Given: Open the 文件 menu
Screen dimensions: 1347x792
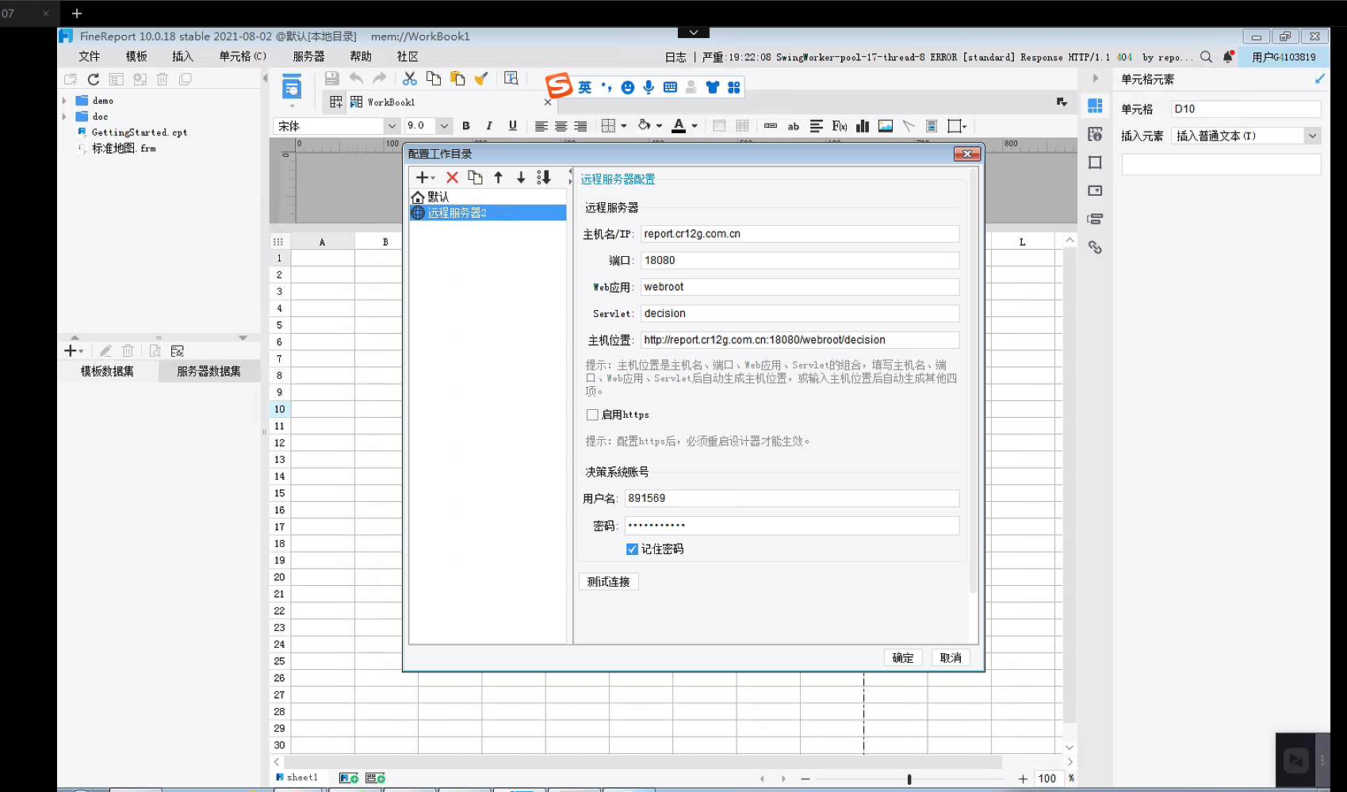Looking at the screenshot, I should coord(90,56).
